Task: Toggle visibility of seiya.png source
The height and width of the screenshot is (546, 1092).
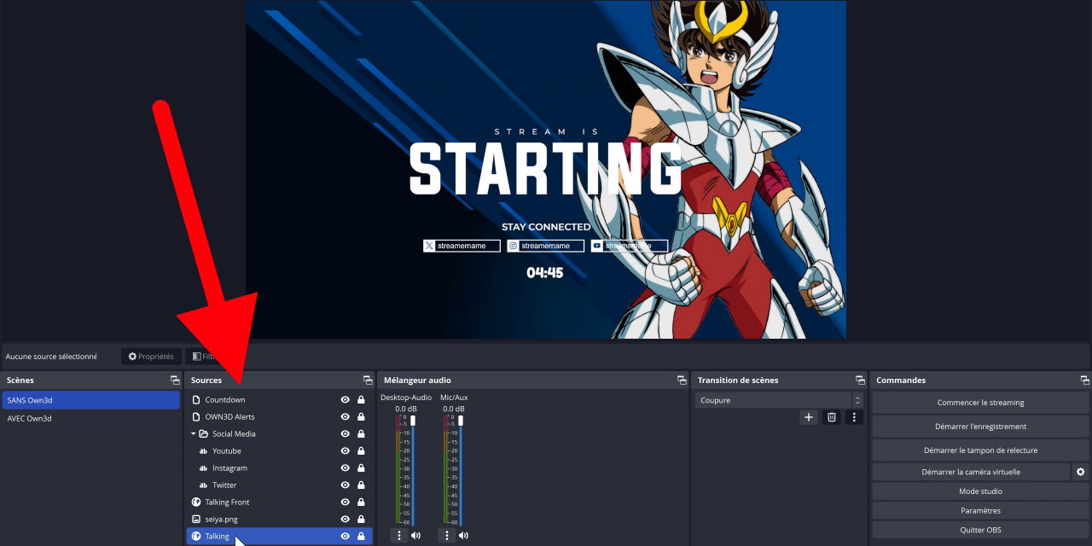Action: coord(346,520)
